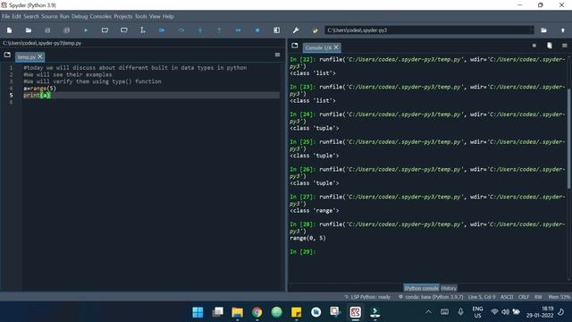This screenshot has height=322, width=572.
Task: Open the PYTHONPATH manager
Action: 315,30
